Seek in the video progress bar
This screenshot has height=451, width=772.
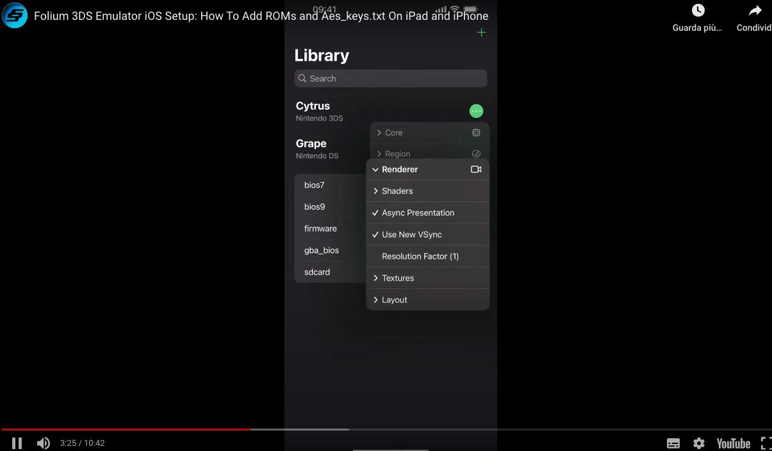[x=386, y=429]
